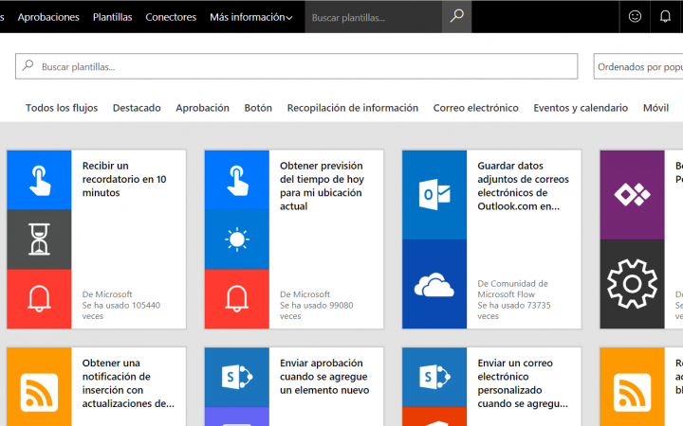Click the OneDrive cloud icon
Viewport: 683px width, 426px height.
pyautogui.click(x=434, y=284)
